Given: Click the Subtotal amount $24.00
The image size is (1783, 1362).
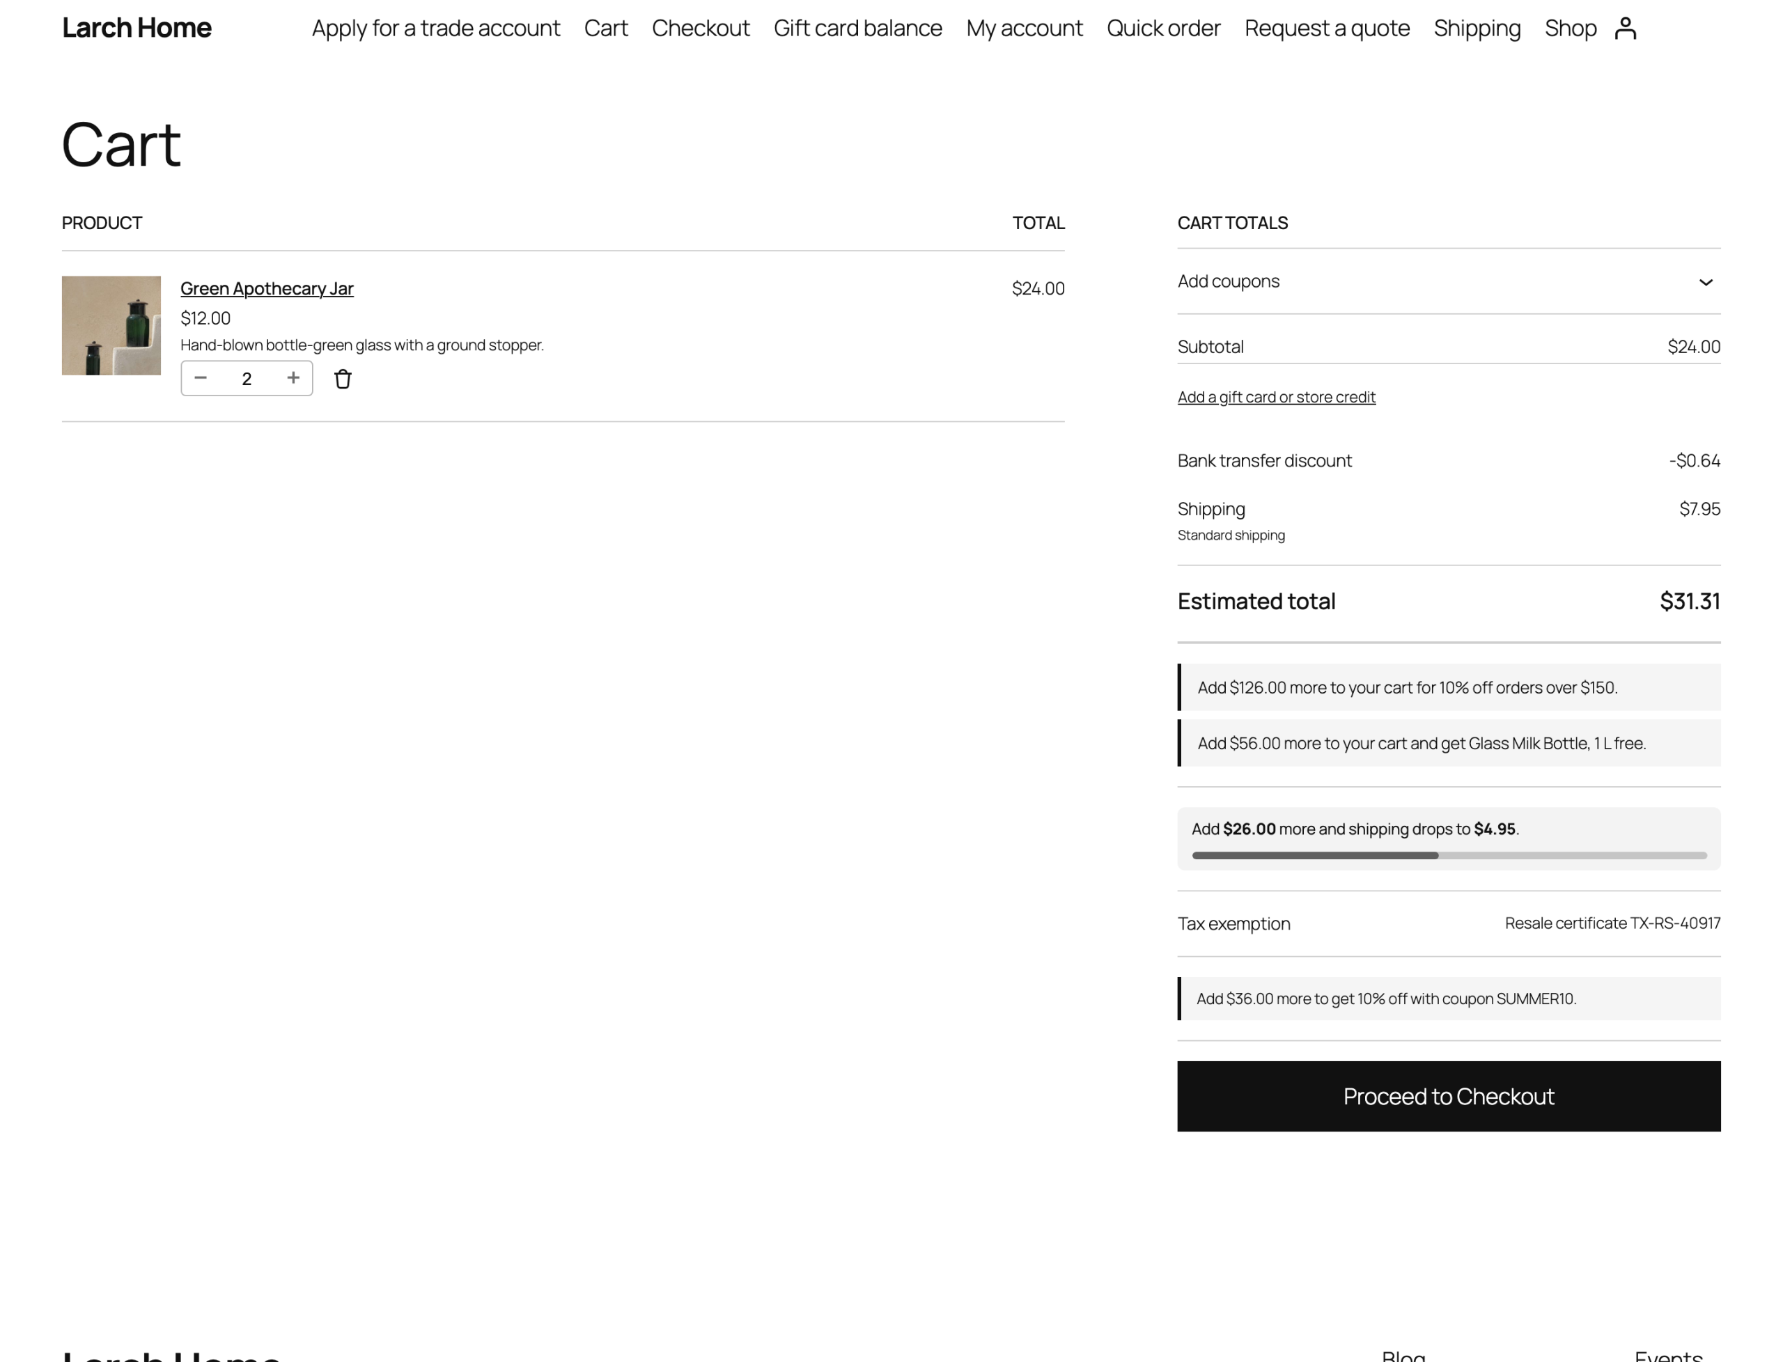Looking at the screenshot, I should click(x=1694, y=347).
